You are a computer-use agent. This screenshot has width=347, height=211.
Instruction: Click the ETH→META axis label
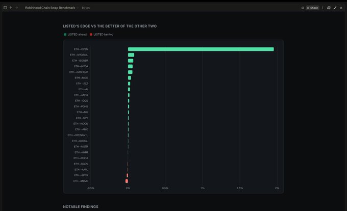coord(81,95)
